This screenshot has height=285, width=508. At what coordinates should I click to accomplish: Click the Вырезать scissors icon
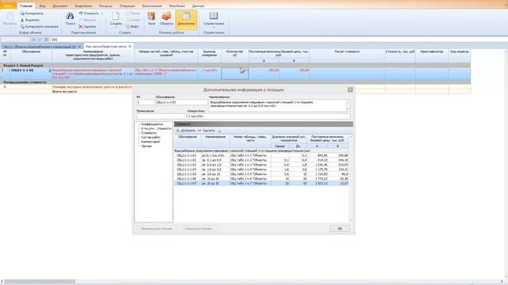click(x=22, y=20)
